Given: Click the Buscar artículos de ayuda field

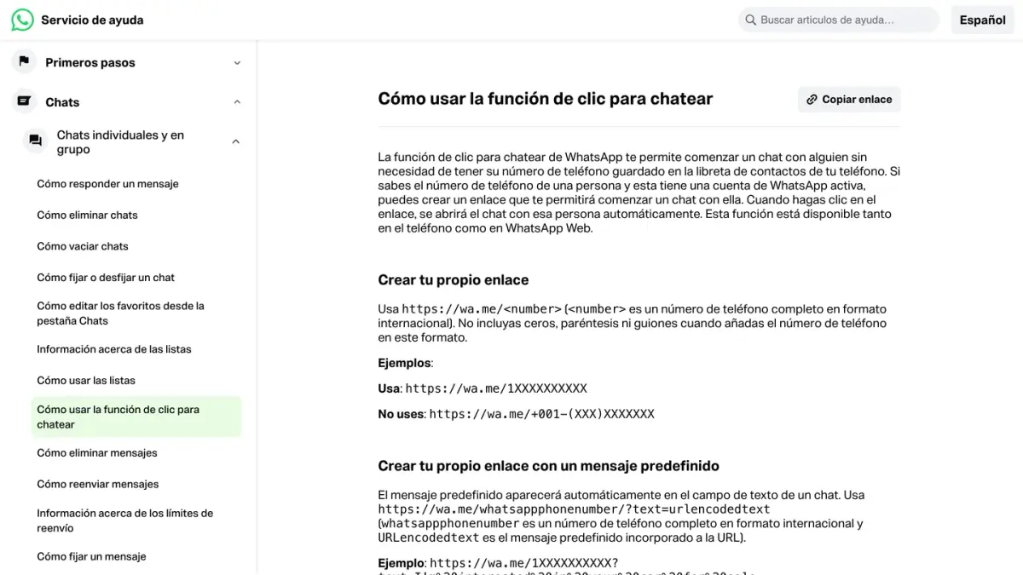Looking at the screenshot, I should 839,20.
